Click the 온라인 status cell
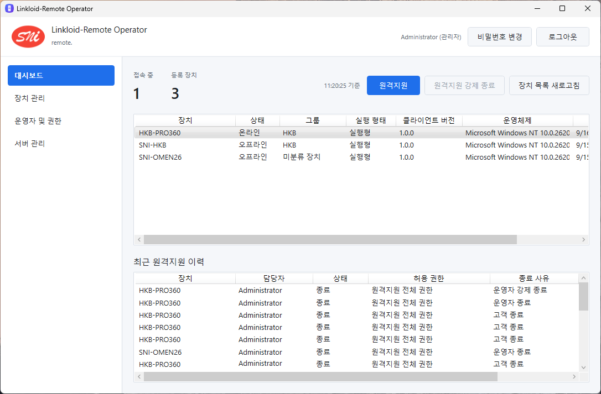This screenshot has height=394, width=601. pos(249,133)
